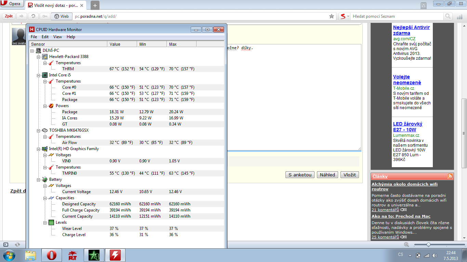Open the 'Nejlepší Antivir zdarma' ad link
This screenshot has height=262, width=467.
tap(411, 30)
